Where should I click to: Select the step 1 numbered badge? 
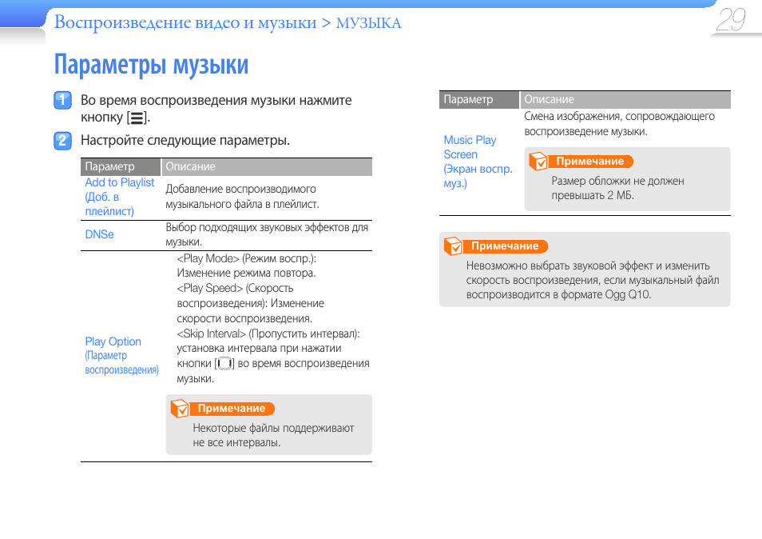62,100
